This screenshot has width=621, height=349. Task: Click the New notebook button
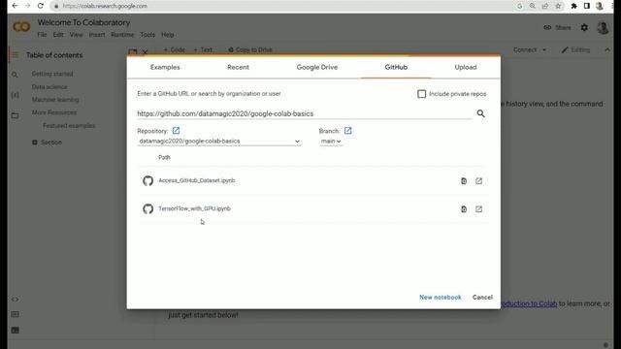pos(440,298)
